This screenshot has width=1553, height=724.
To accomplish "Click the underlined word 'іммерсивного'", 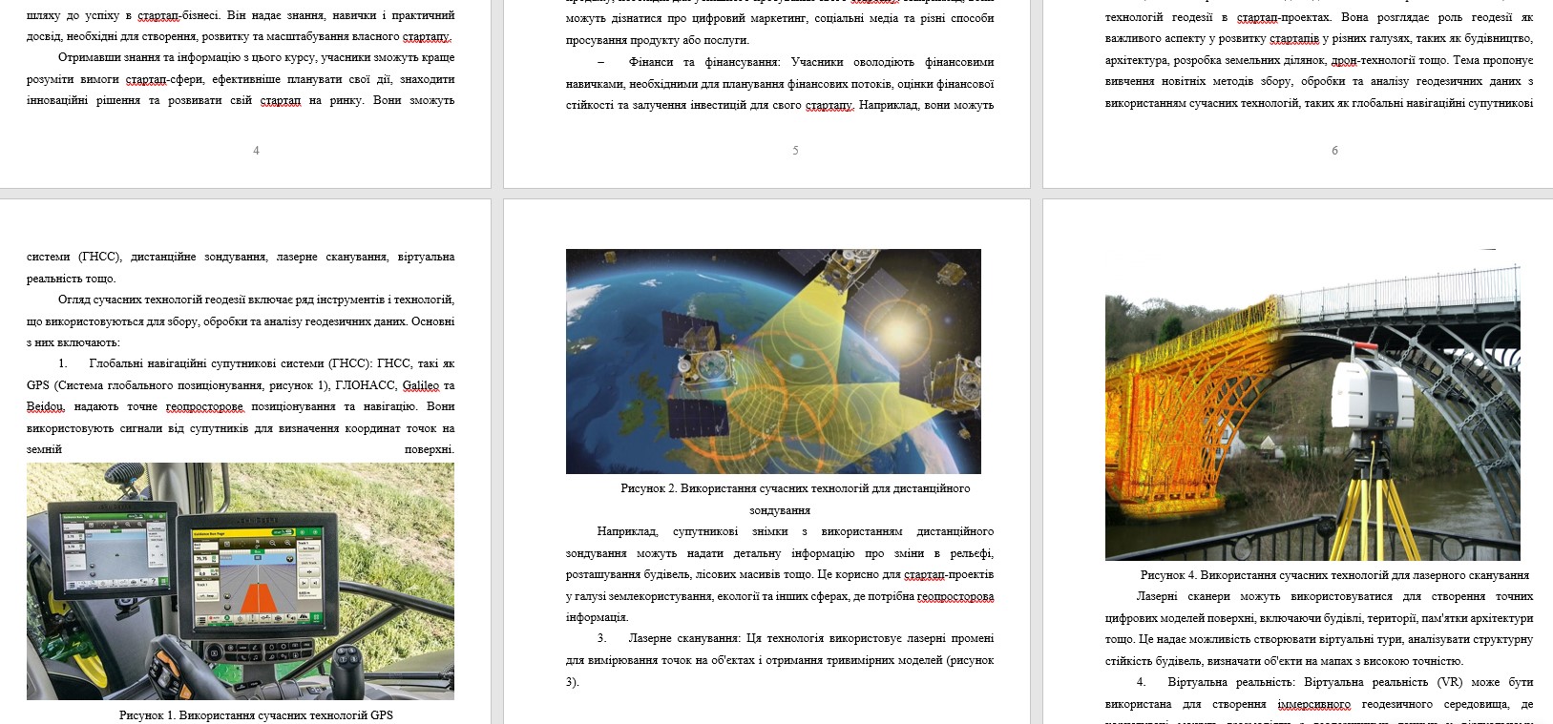I will point(1314,704).
